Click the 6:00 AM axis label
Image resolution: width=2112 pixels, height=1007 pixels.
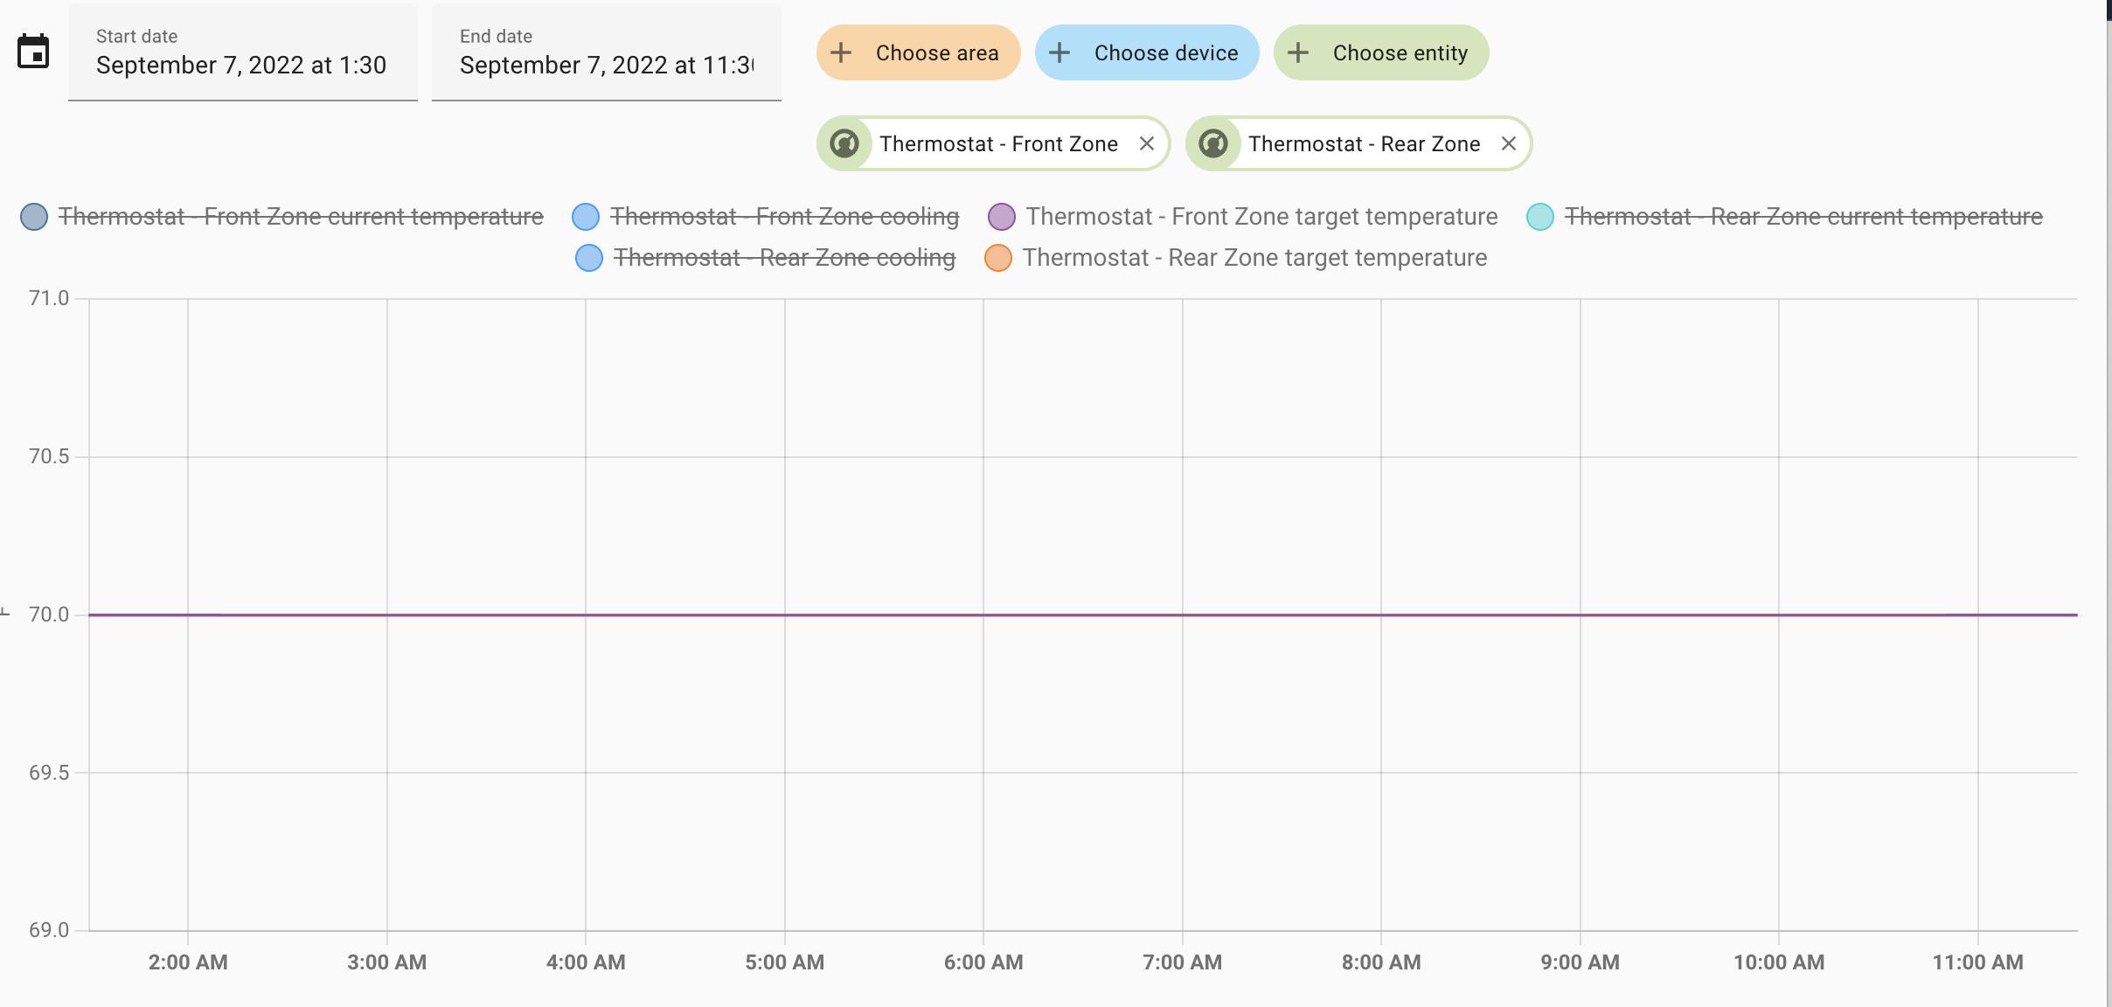(983, 962)
